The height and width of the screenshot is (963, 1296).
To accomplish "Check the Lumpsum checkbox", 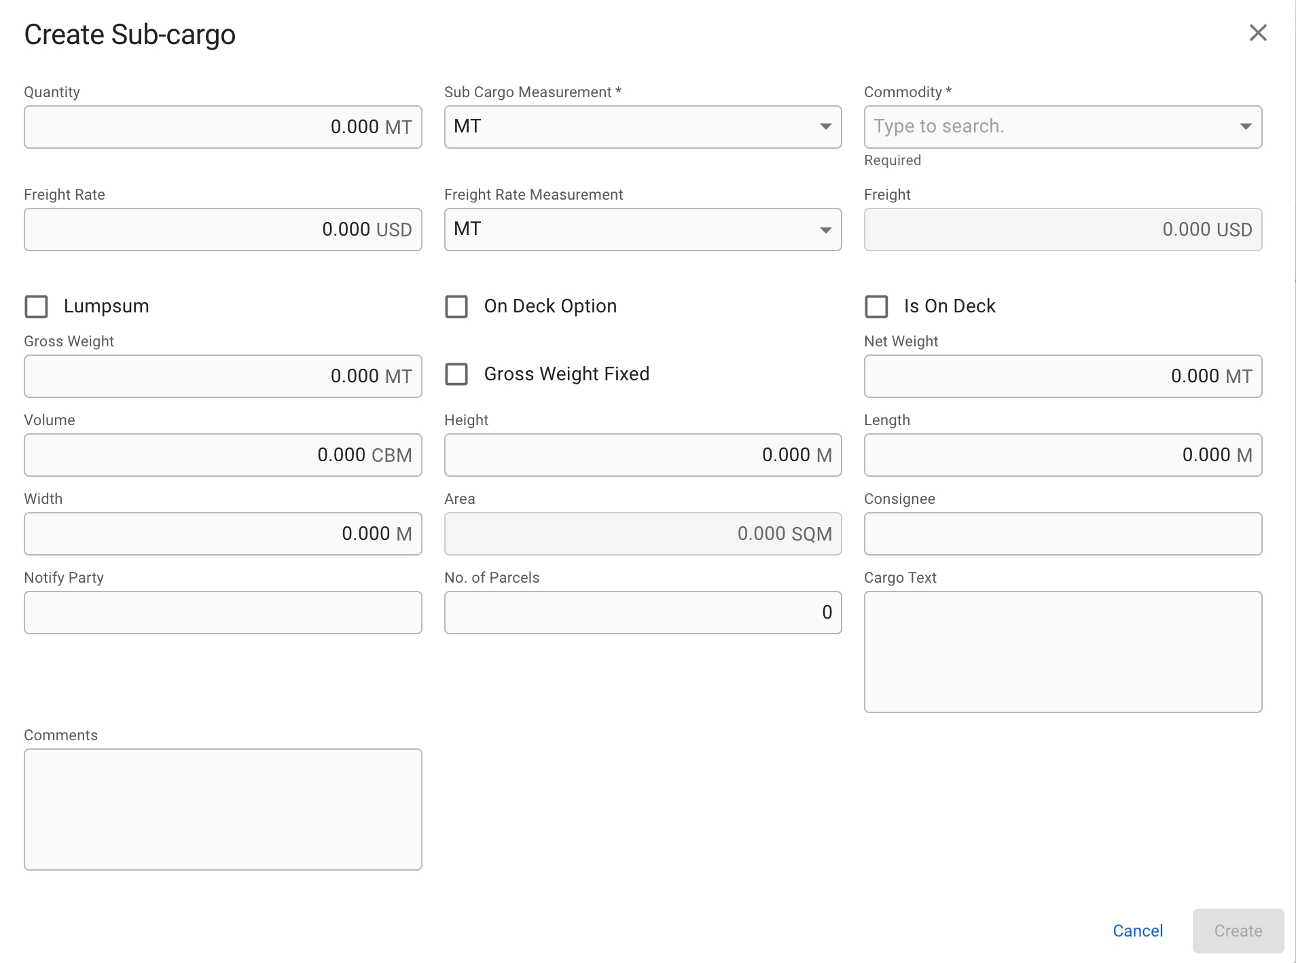I will 37,306.
